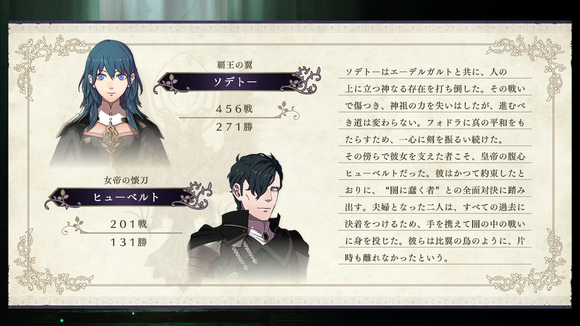Click the 女帝の懐刀 title text

(126, 181)
